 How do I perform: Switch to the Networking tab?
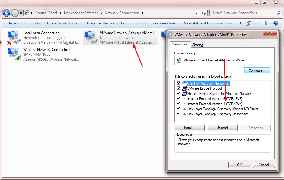point(180,44)
